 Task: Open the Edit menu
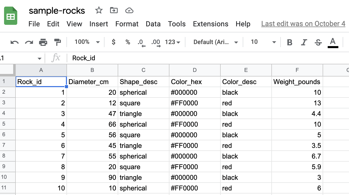click(53, 24)
